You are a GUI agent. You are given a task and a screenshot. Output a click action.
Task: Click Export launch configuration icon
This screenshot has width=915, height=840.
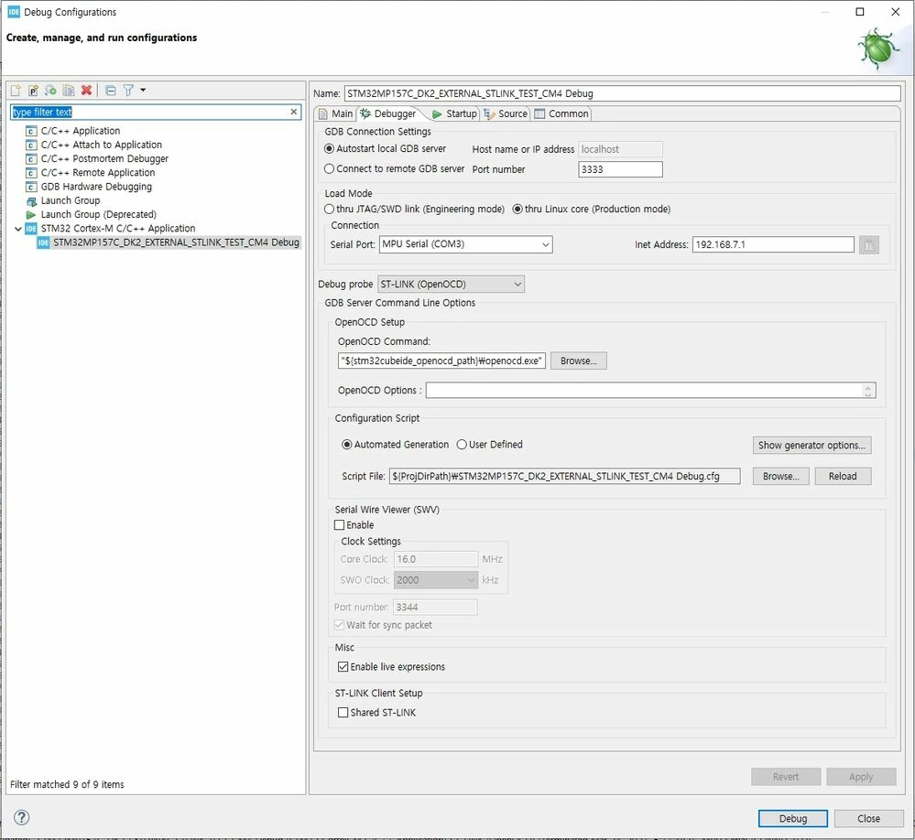click(50, 91)
